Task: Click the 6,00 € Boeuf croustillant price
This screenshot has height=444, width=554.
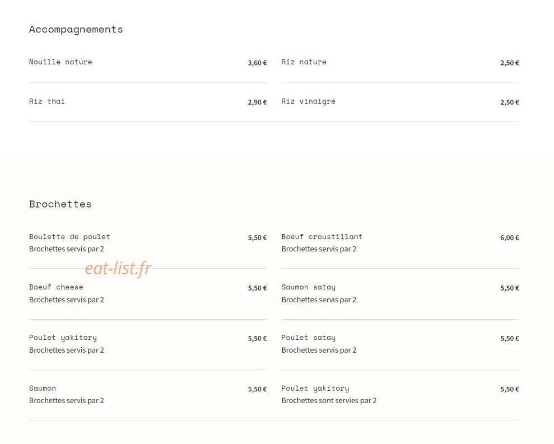Action: (509, 238)
